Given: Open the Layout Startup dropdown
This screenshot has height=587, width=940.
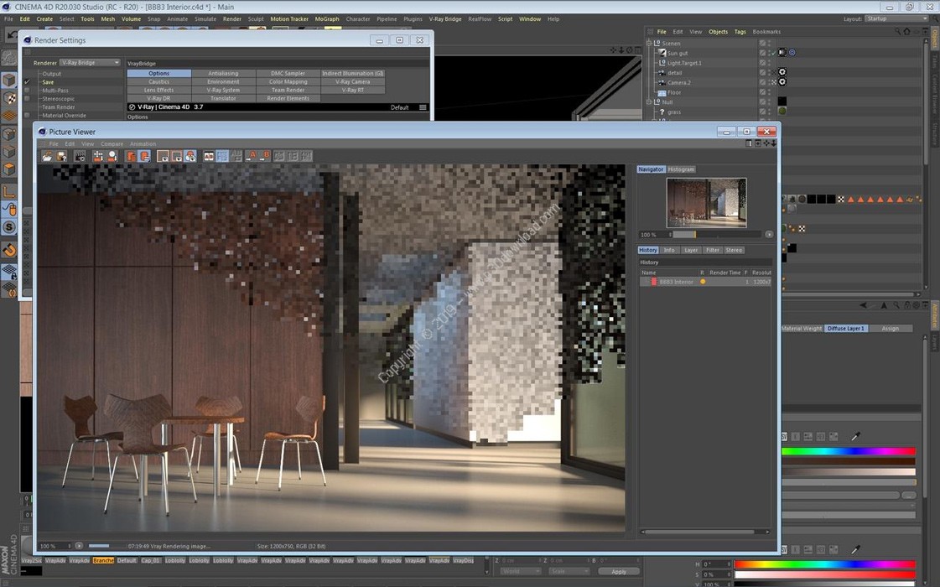Looking at the screenshot, I should tap(897, 18).
